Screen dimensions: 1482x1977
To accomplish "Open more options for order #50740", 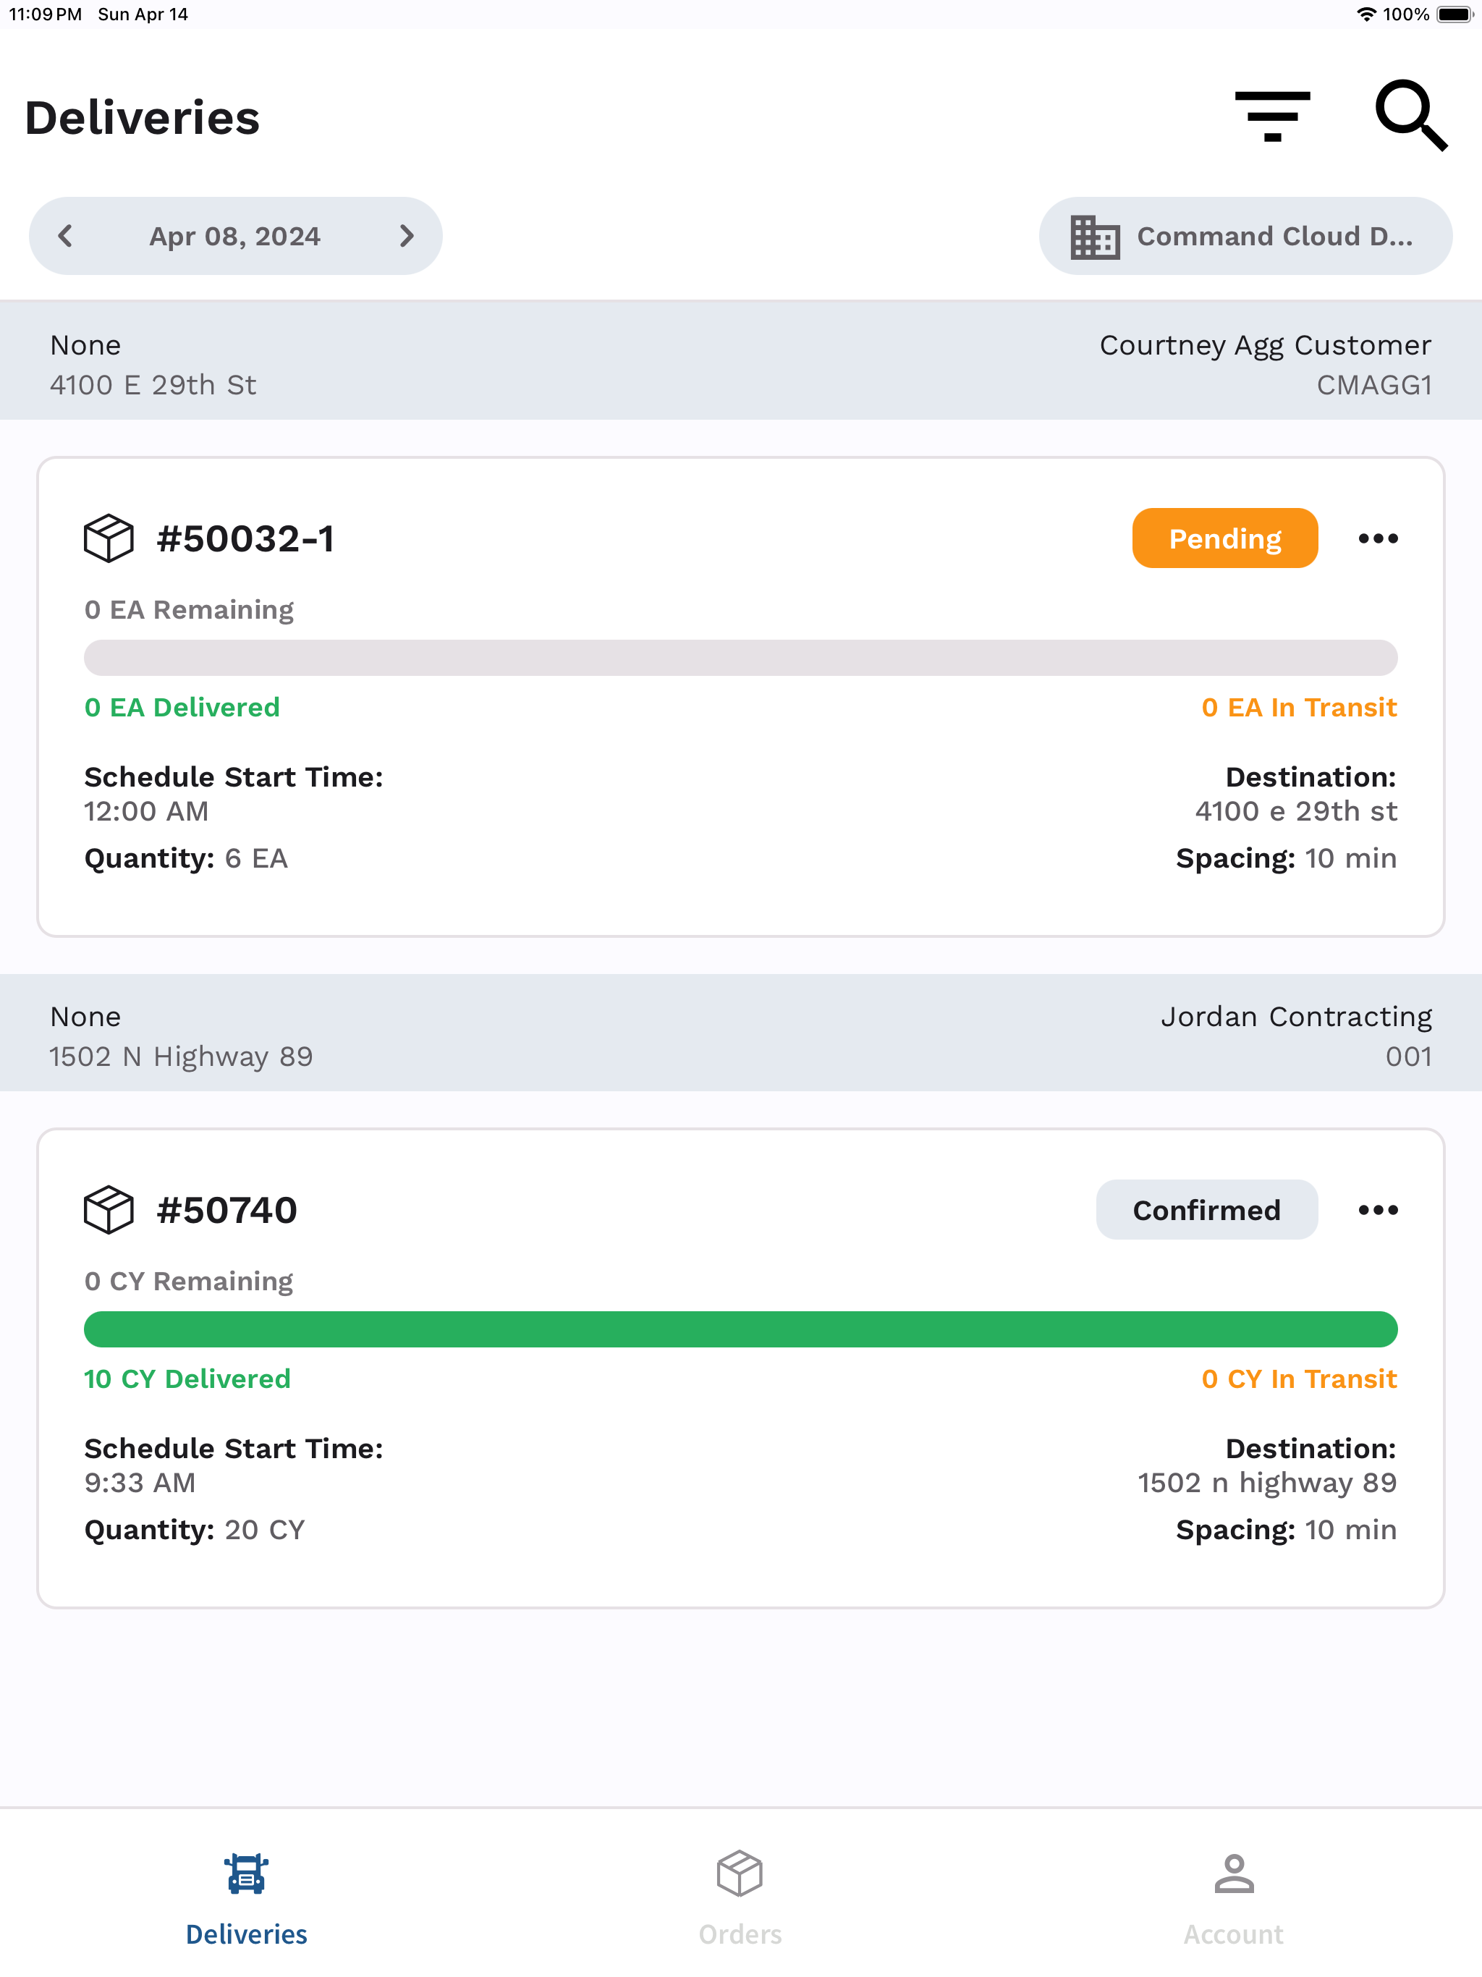I will pos(1377,1209).
